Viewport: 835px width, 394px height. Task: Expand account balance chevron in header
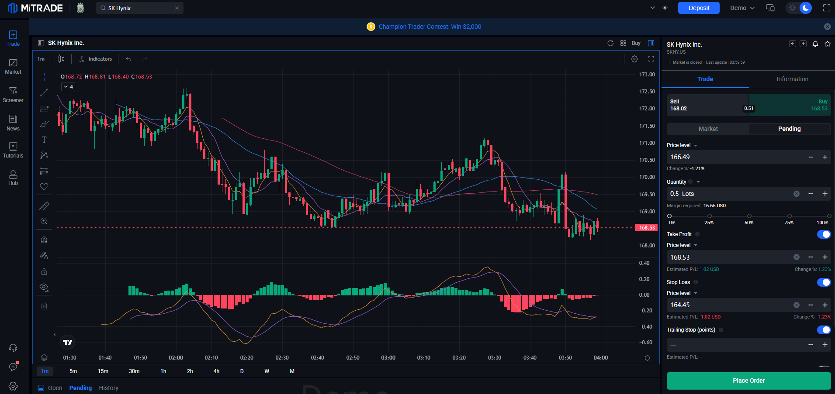[653, 8]
